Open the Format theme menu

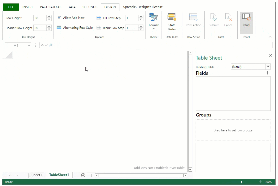click(x=154, y=22)
